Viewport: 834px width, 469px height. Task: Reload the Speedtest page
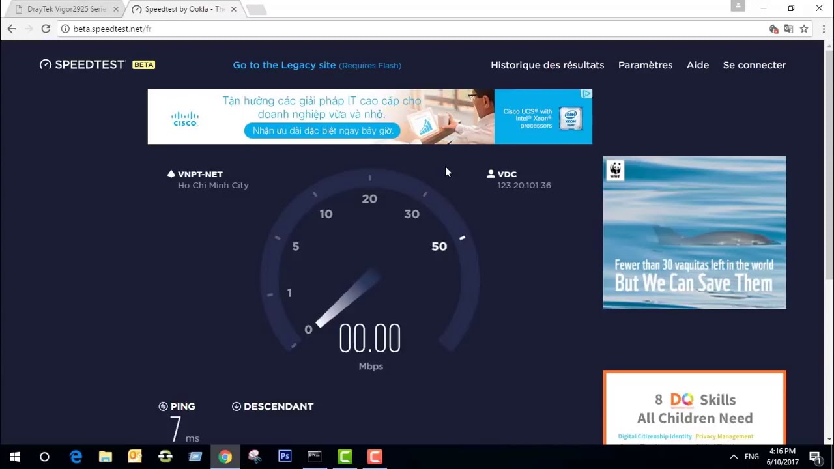pos(46,29)
